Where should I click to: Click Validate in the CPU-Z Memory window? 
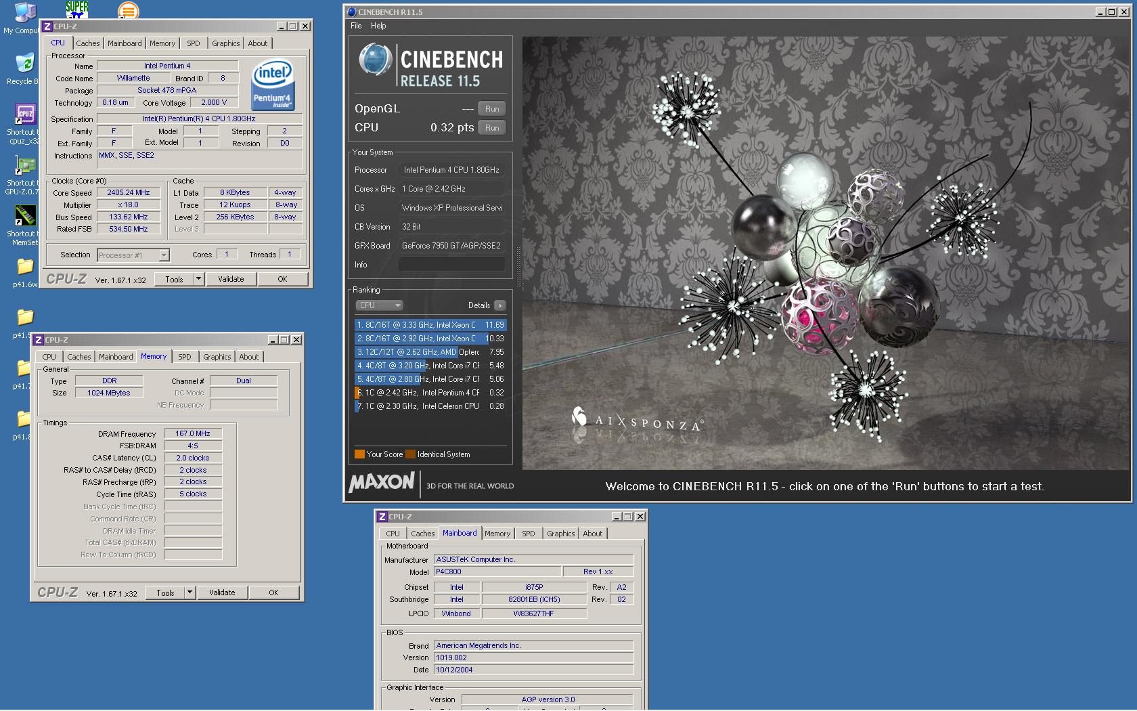(x=222, y=592)
